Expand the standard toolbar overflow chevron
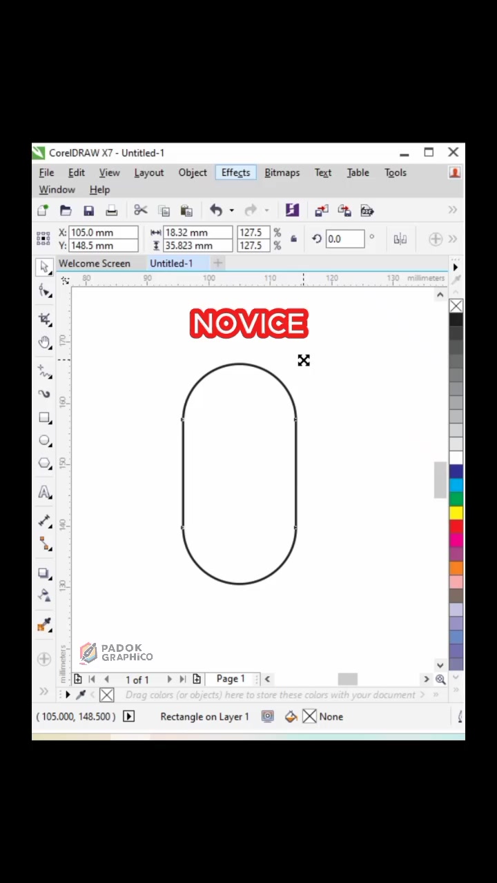This screenshot has width=497, height=883. (x=453, y=210)
